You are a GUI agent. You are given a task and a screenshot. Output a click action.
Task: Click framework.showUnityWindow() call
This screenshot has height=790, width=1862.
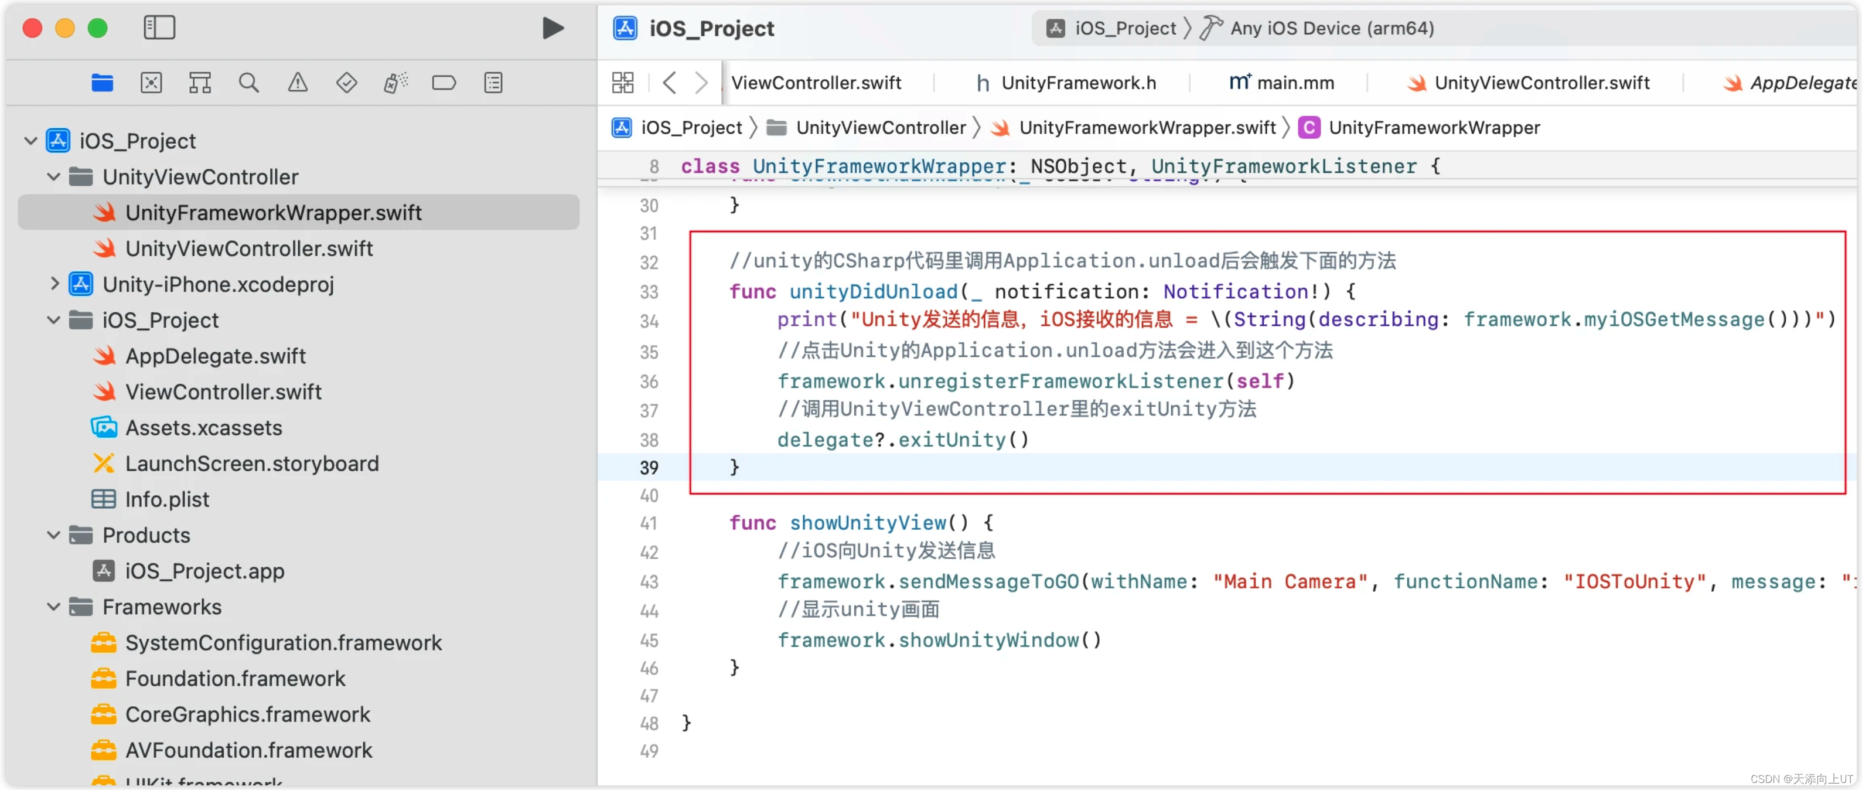coord(939,641)
